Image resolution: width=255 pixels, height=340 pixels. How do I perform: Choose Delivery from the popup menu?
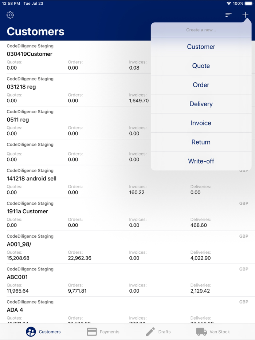point(201,104)
